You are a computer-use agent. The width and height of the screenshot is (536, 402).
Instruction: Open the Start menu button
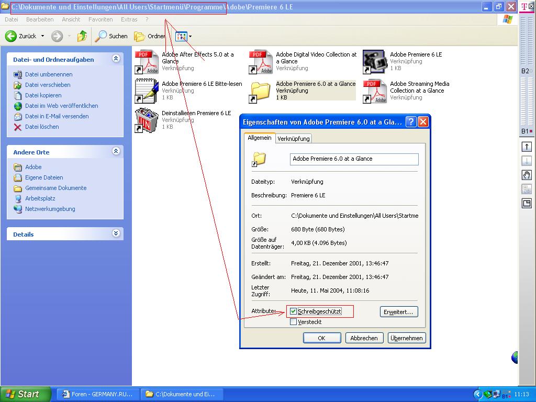(26, 394)
